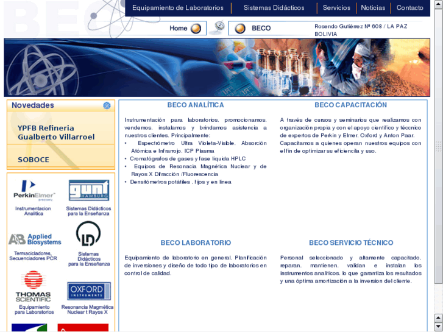
Task: Click the blue round icon in Novedades header
Action: (107, 105)
